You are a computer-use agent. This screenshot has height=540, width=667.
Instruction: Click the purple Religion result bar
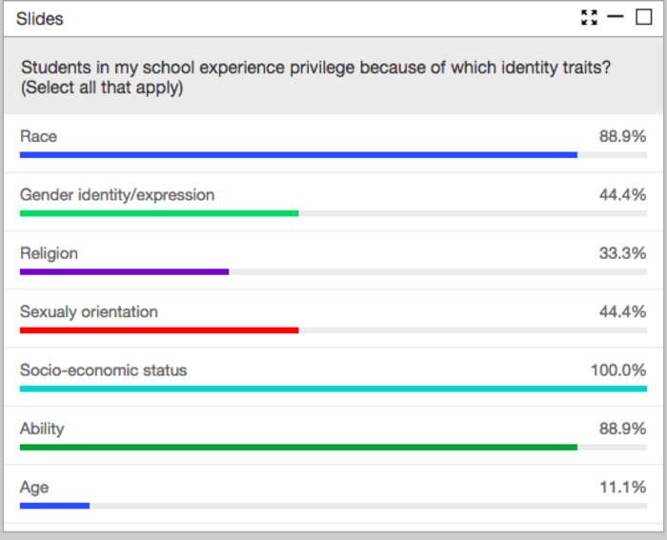124,271
